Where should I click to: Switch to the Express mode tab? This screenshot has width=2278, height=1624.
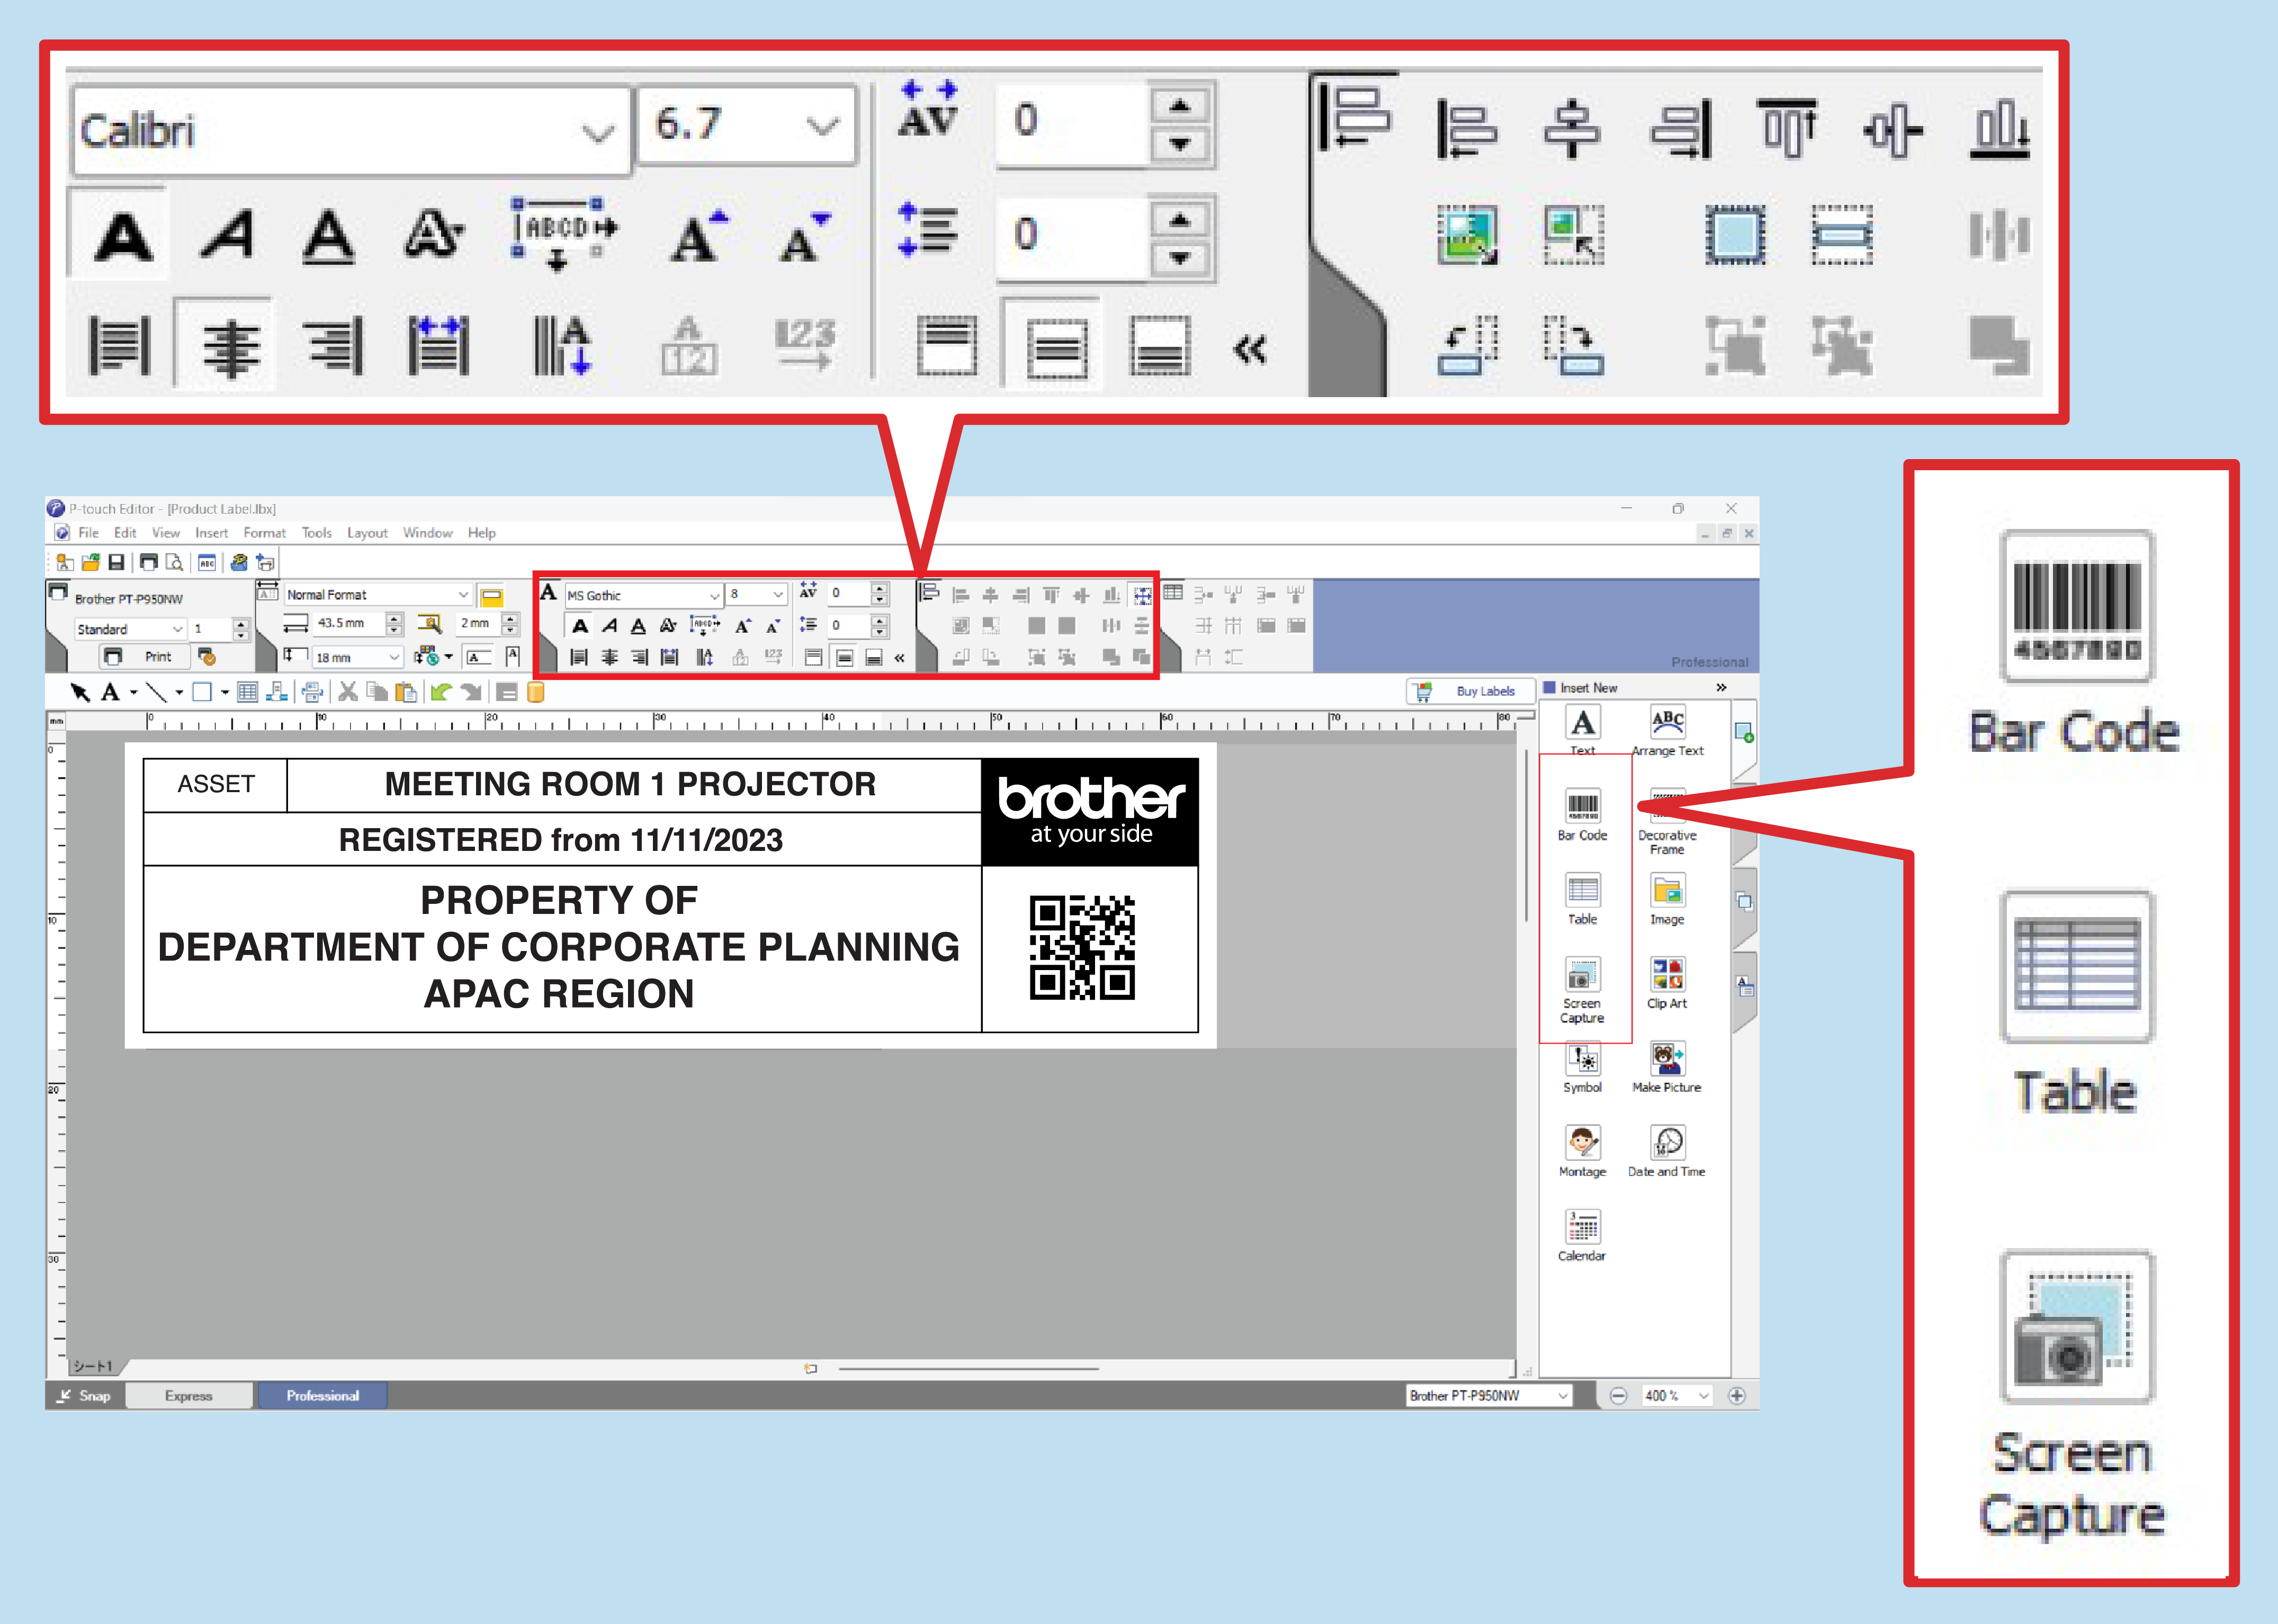[x=189, y=1395]
